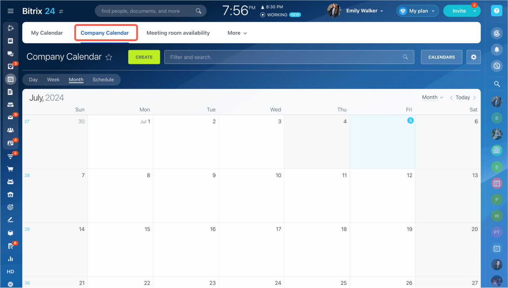Open the help question mark widget

point(496,11)
